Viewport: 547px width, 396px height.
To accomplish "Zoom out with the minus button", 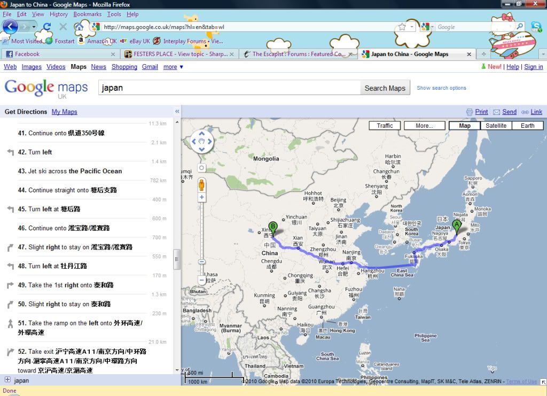I will [201, 279].
